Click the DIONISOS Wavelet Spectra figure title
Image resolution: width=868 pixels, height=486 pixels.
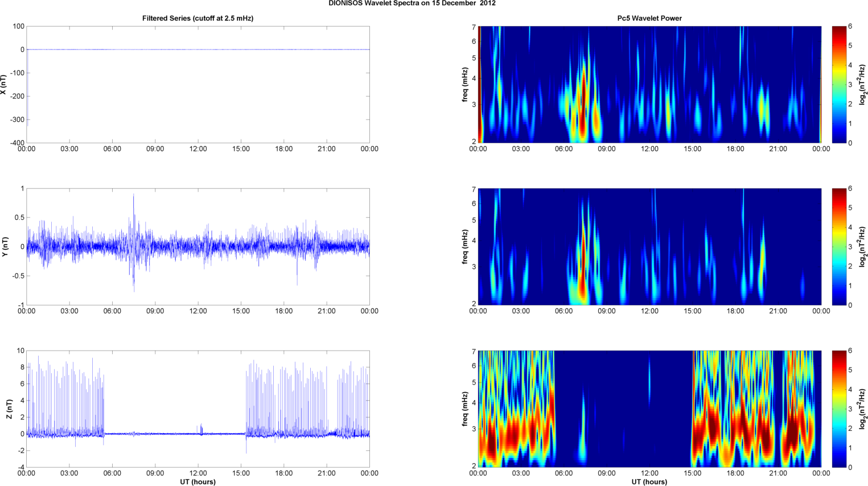[412, 3]
